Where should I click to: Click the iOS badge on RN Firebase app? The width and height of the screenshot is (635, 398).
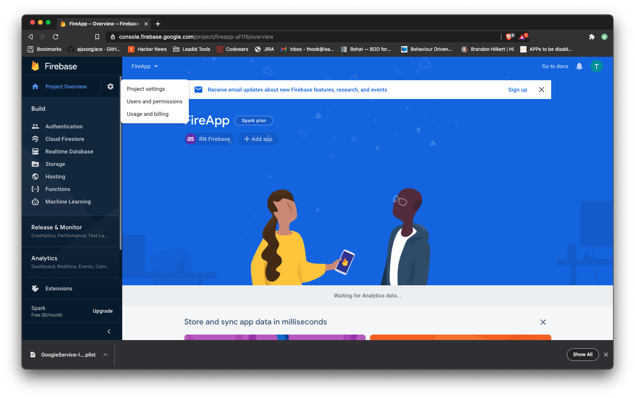[x=190, y=139]
